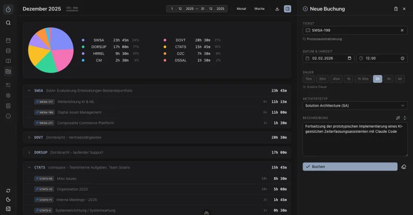
Task: Switch to Monat view
Action: (x=241, y=9)
